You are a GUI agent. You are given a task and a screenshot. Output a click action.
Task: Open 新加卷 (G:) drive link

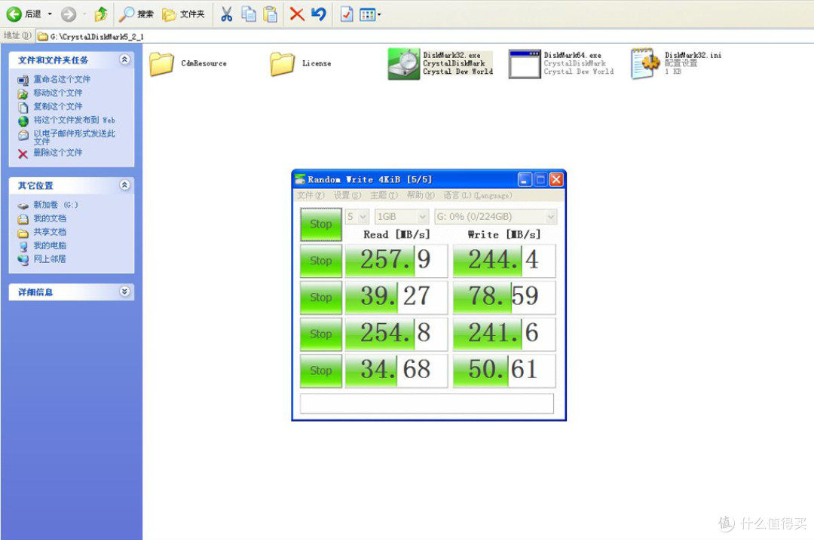56,205
